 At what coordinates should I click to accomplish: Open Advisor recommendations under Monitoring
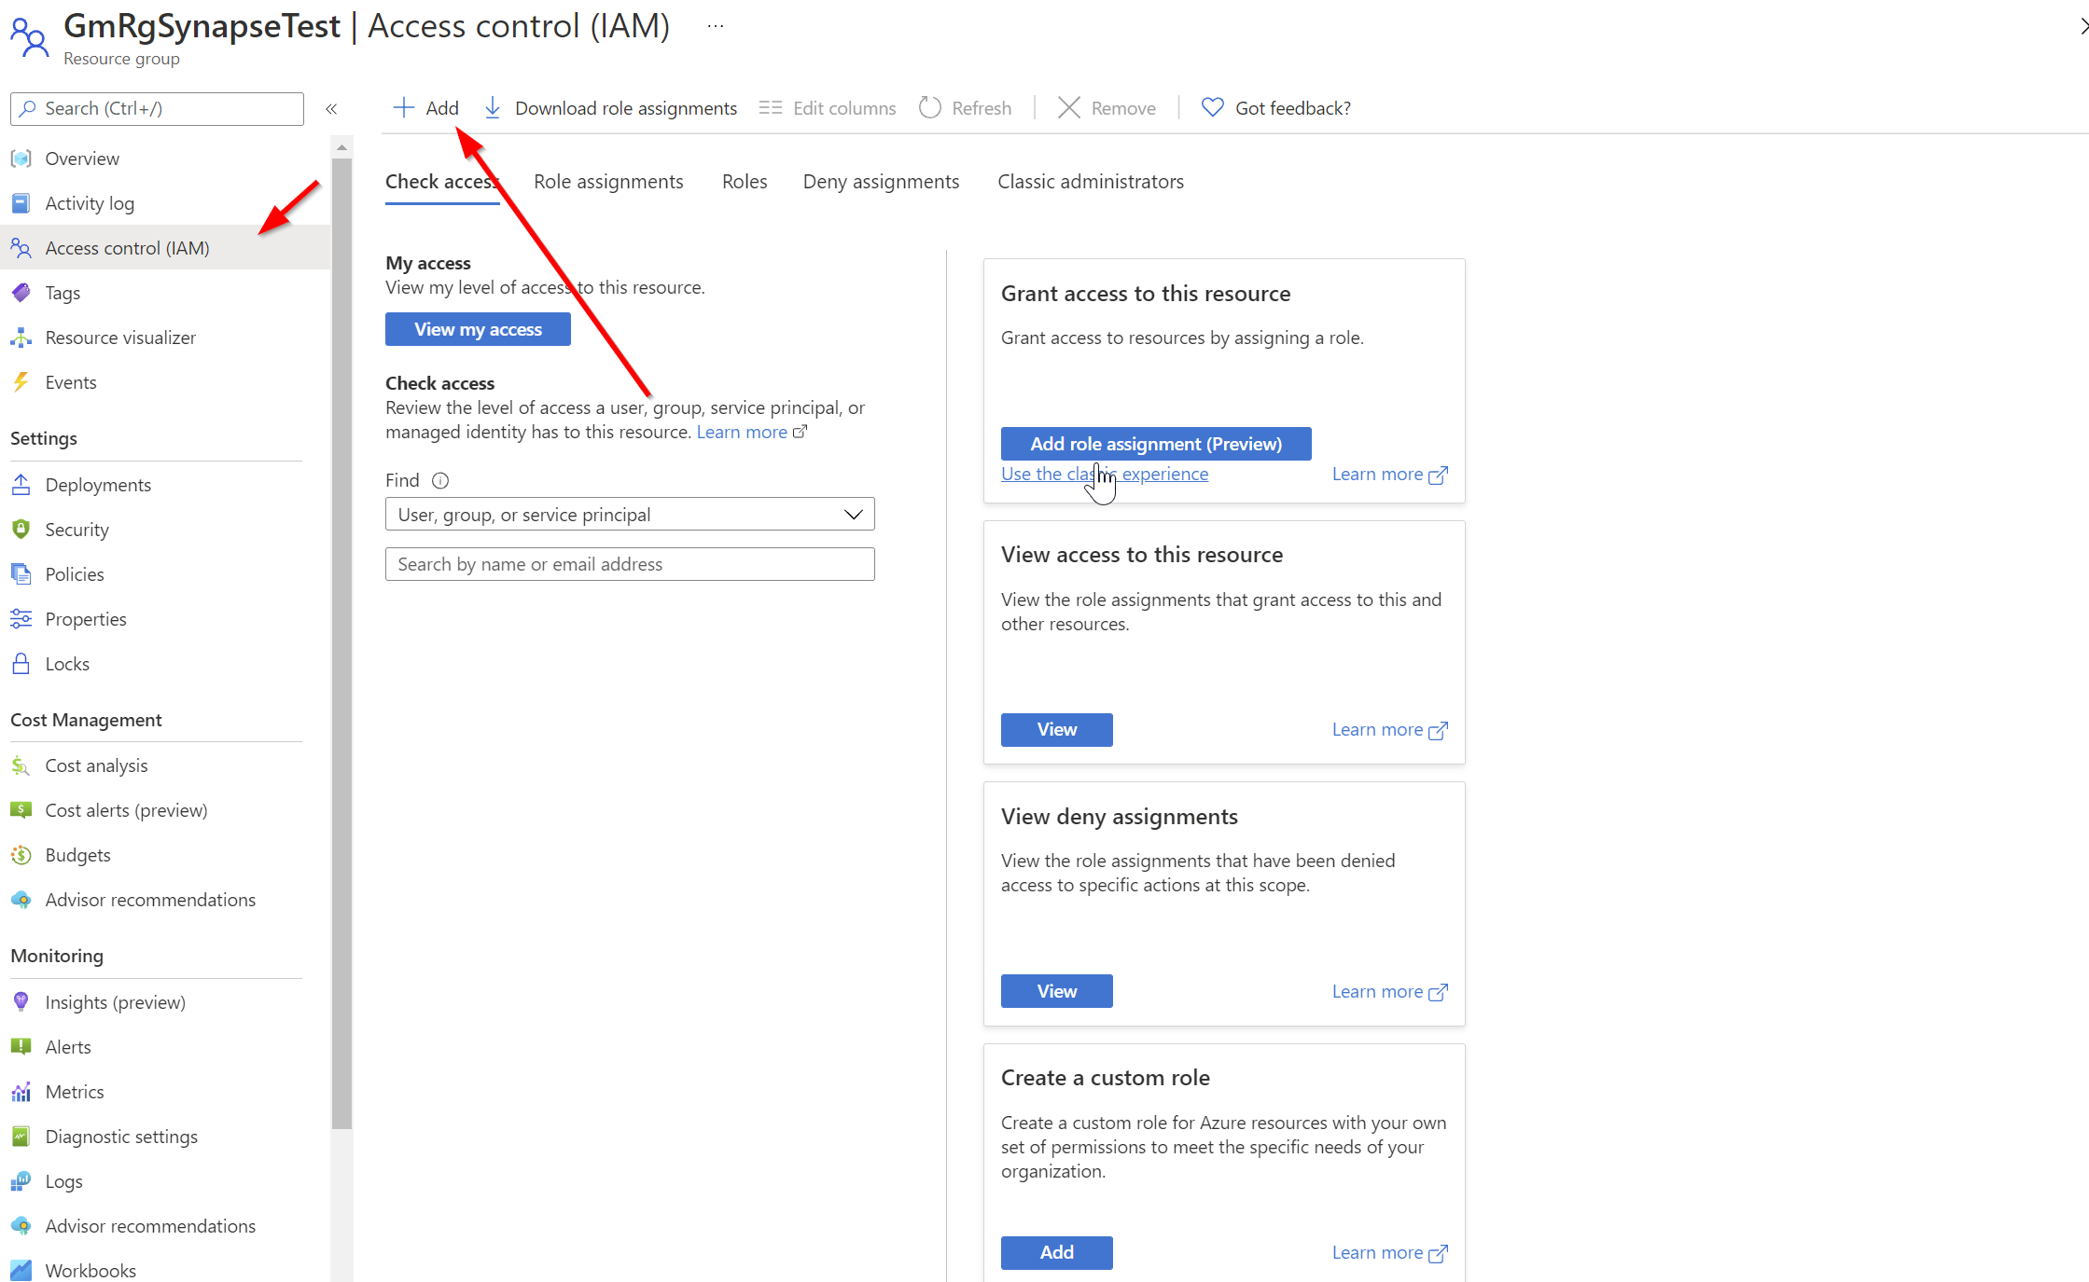click(165, 1226)
